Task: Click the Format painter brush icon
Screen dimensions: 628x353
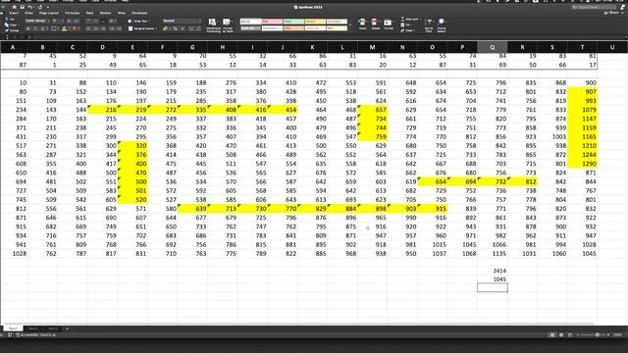Action: tap(7, 30)
